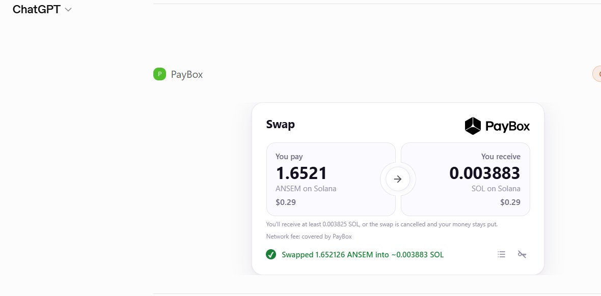This screenshot has width=601, height=296.
Task: Open the ChatGPT model selector chevron
Action: 68,10
